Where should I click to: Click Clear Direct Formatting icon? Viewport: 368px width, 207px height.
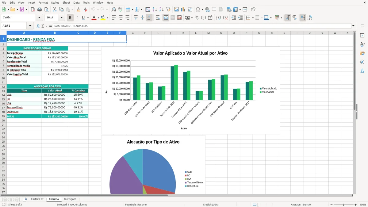pos(86,10)
